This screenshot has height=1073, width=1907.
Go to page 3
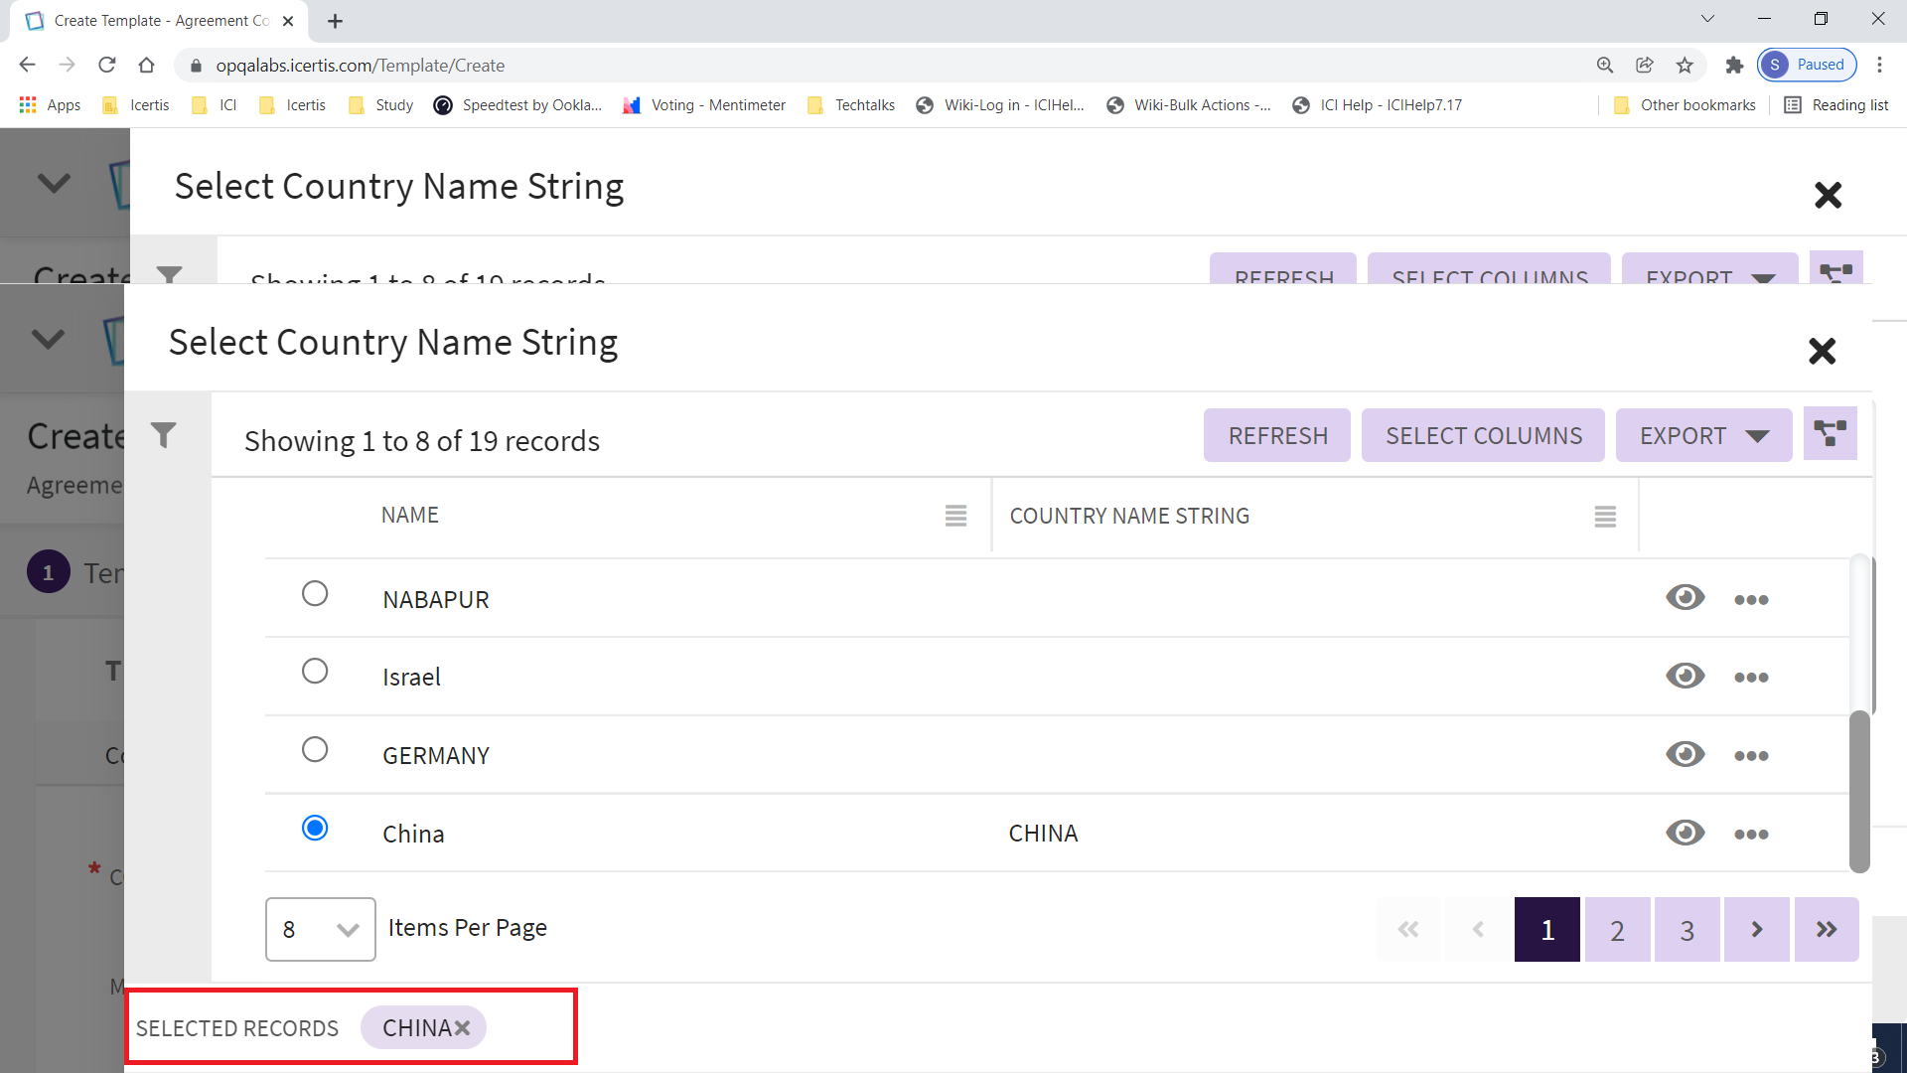pos(1687,929)
